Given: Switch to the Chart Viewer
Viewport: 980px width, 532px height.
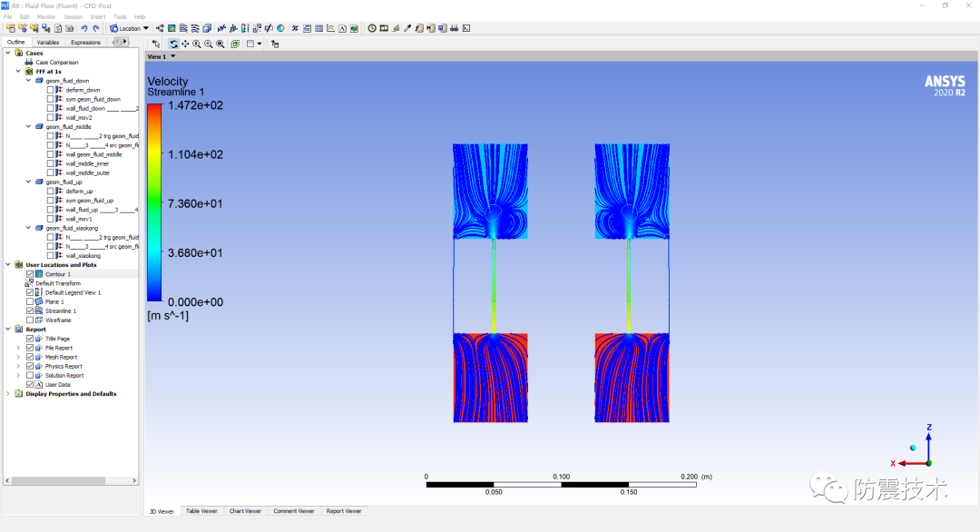Looking at the screenshot, I should (x=246, y=511).
